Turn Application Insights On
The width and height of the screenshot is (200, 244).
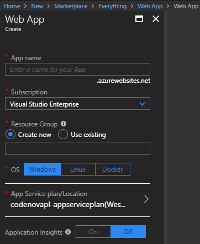point(93,232)
